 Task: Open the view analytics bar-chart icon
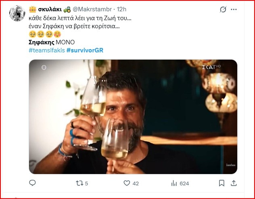174,183
